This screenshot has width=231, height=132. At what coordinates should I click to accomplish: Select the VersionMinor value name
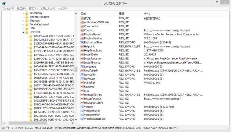point(92,115)
